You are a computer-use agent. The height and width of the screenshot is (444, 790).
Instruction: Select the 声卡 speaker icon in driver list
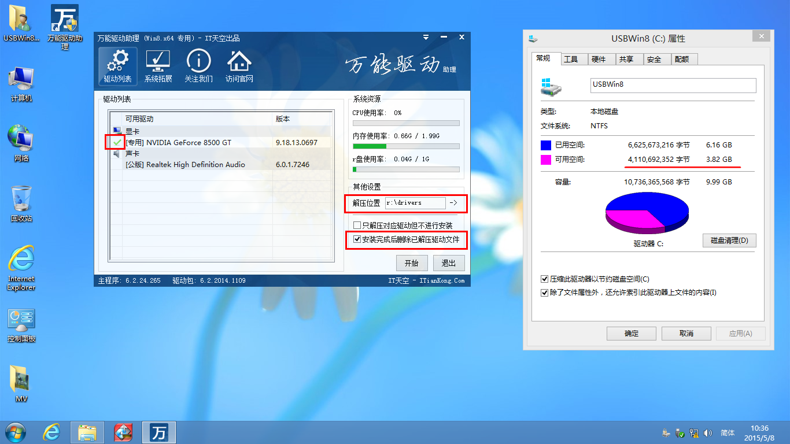pyautogui.click(x=117, y=154)
